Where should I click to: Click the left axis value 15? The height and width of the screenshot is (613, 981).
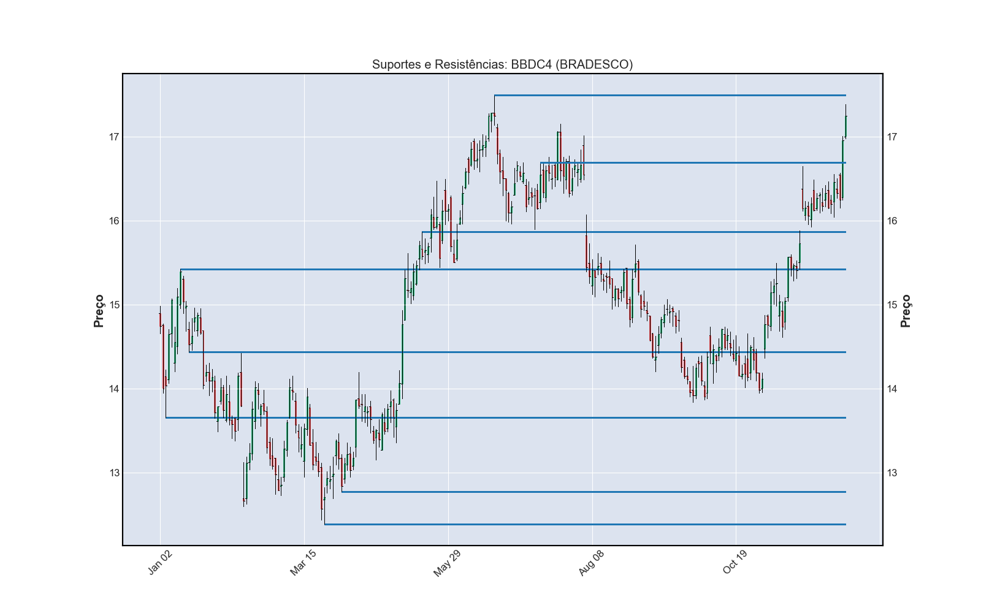point(114,305)
